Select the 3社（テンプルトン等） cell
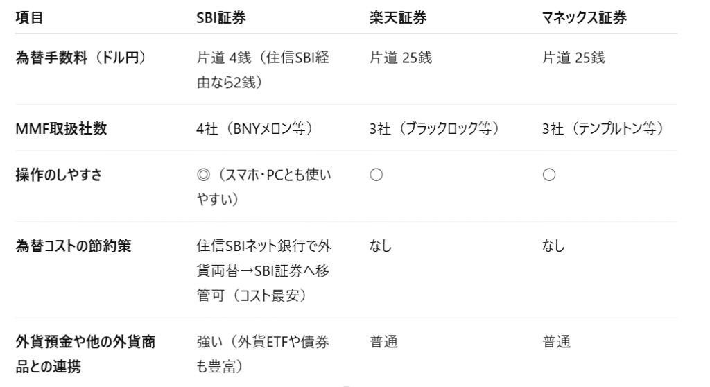710x387 pixels. (x=604, y=129)
